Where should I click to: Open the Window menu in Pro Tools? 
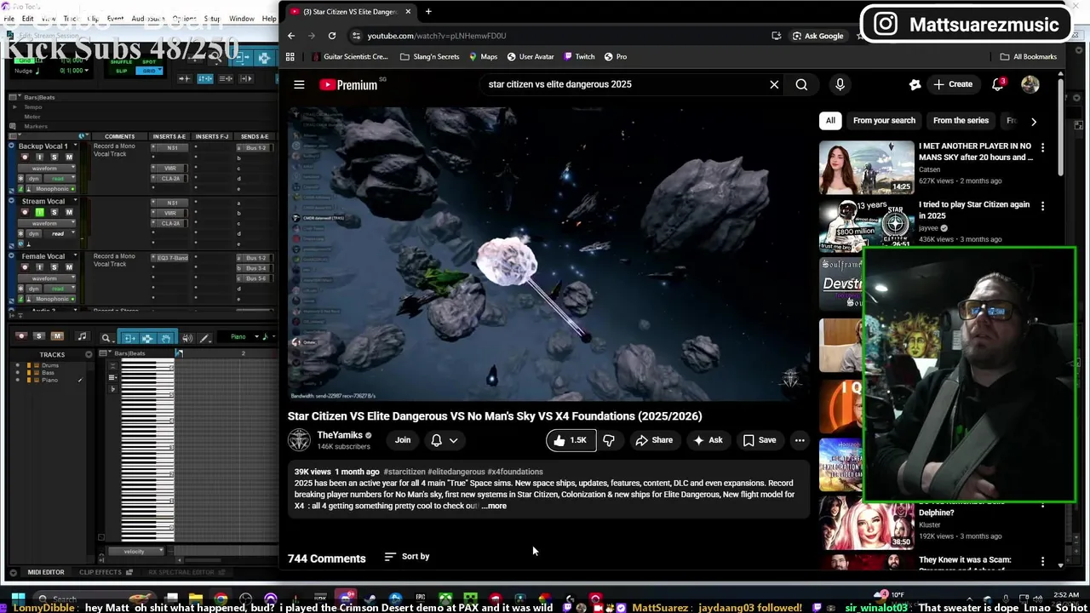point(242,19)
